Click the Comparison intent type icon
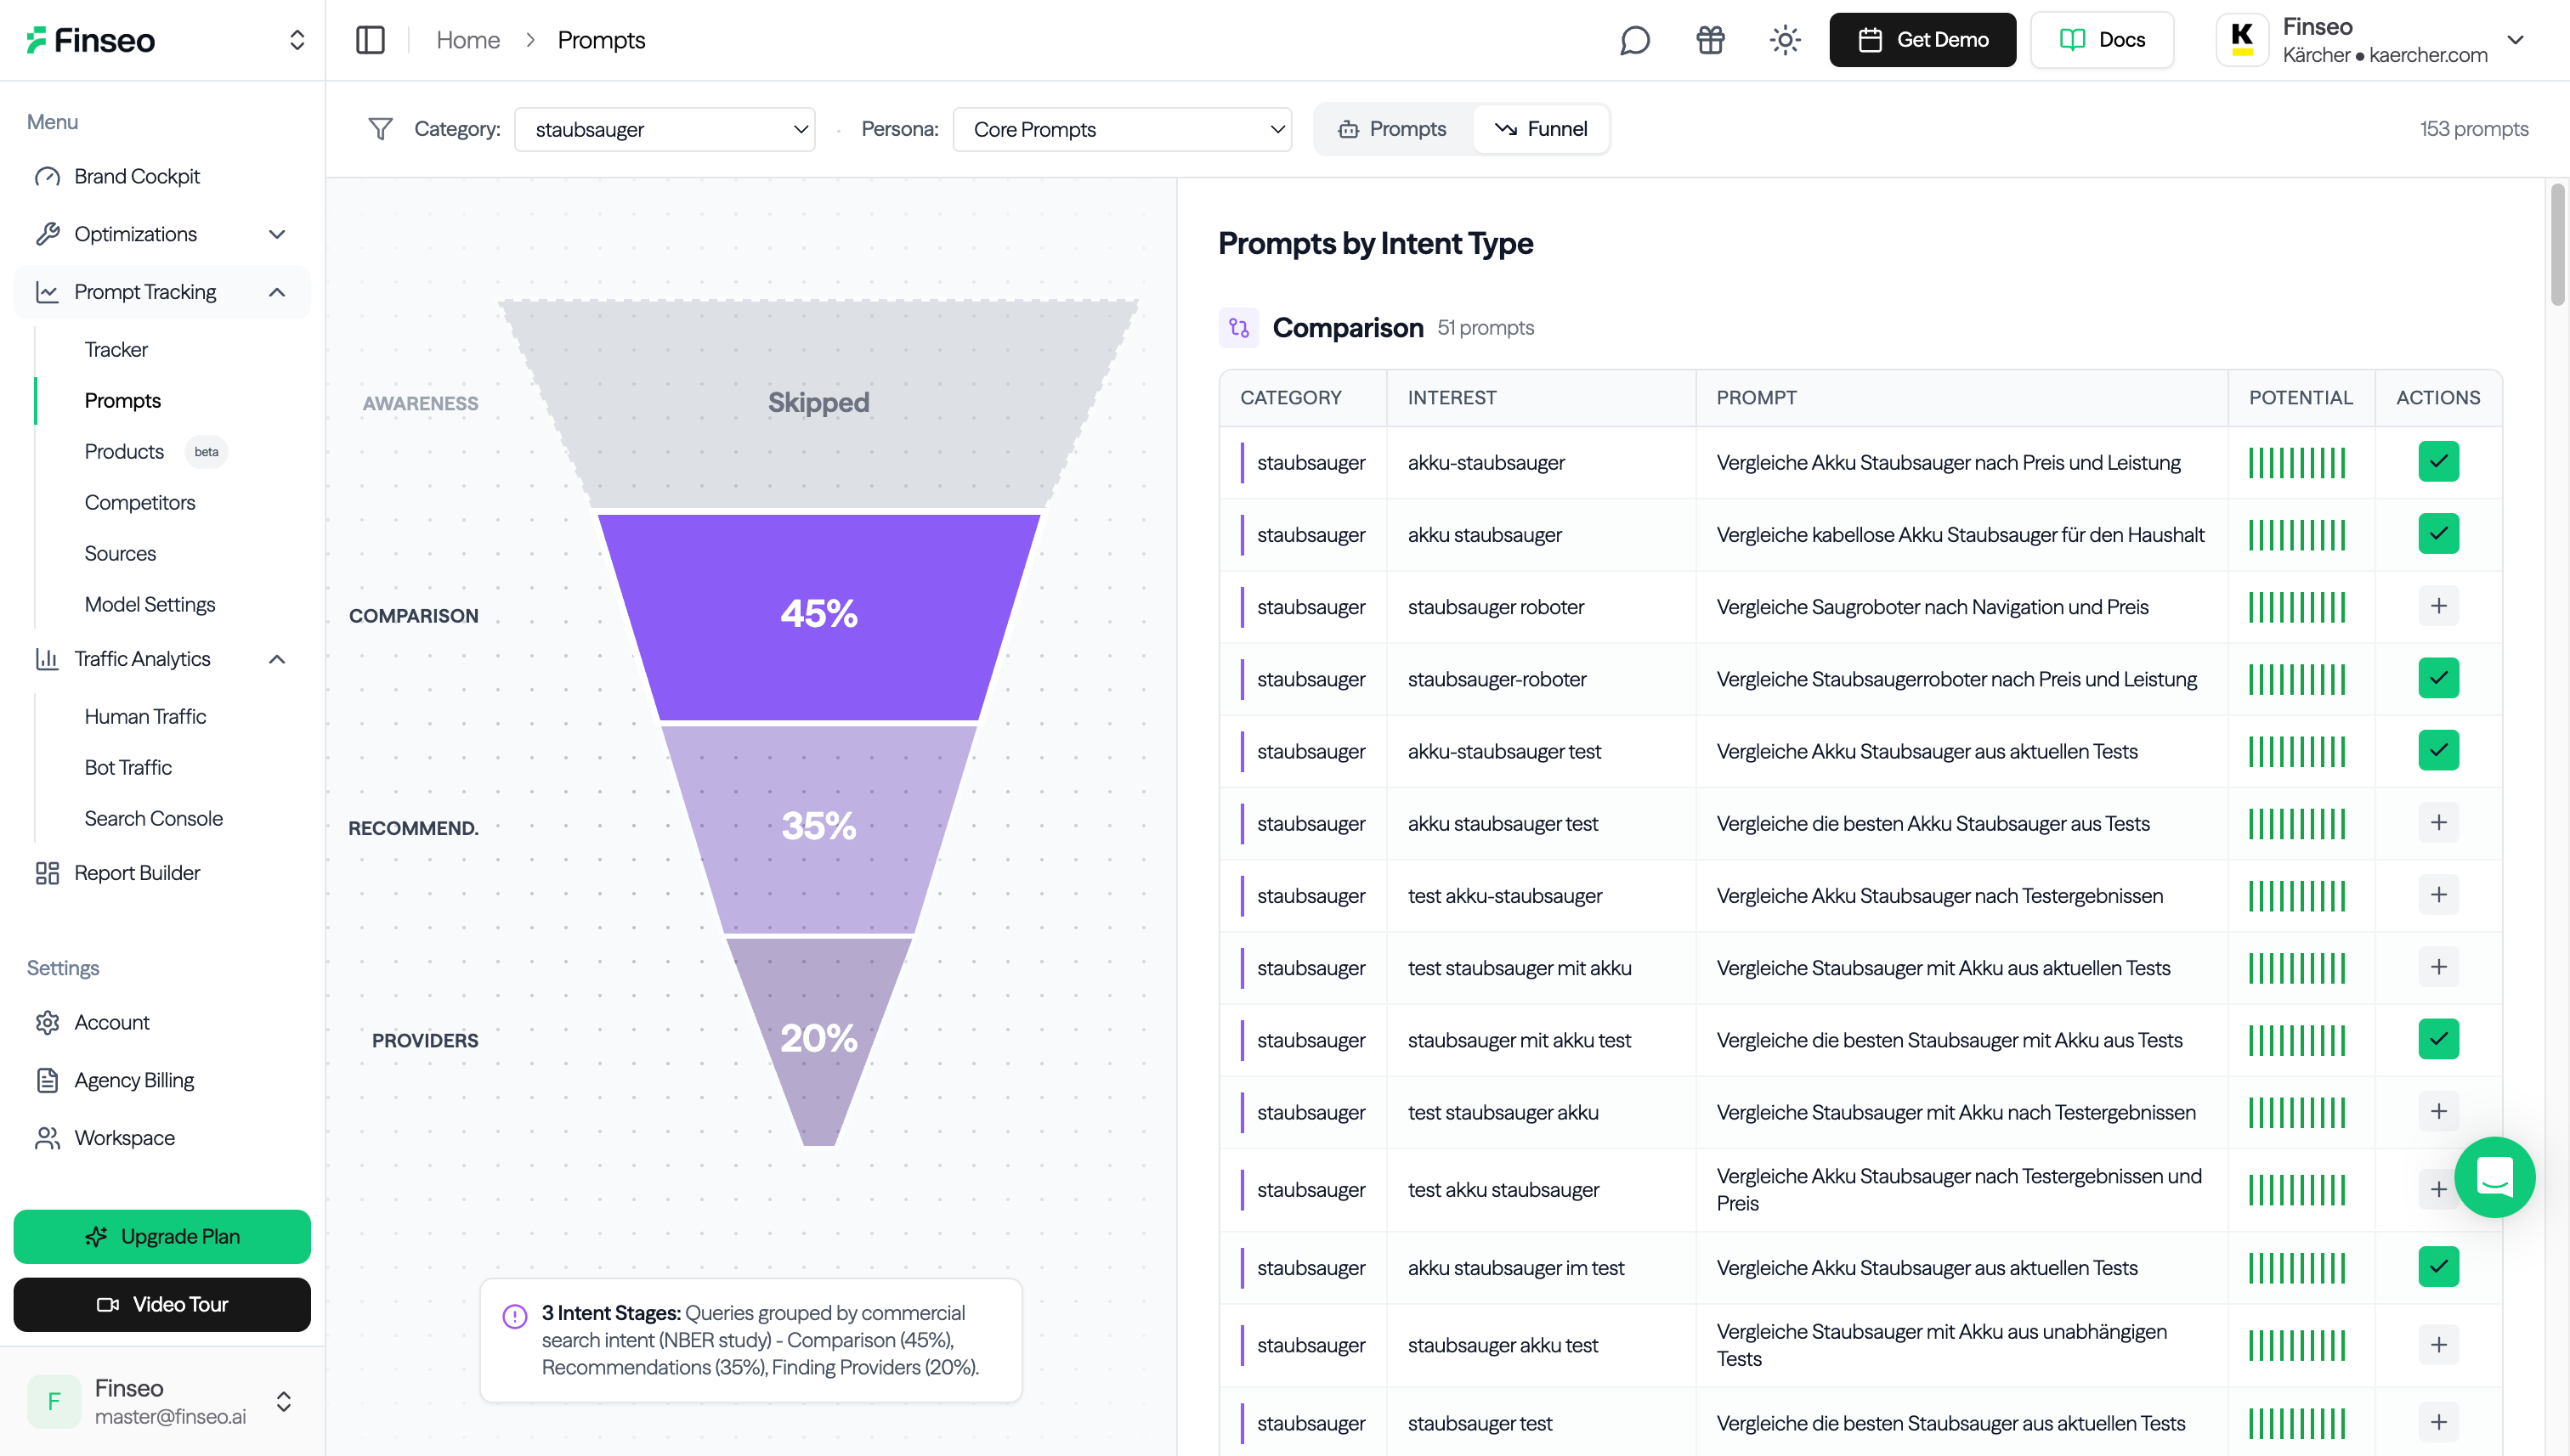2570x1456 pixels. (1238, 328)
